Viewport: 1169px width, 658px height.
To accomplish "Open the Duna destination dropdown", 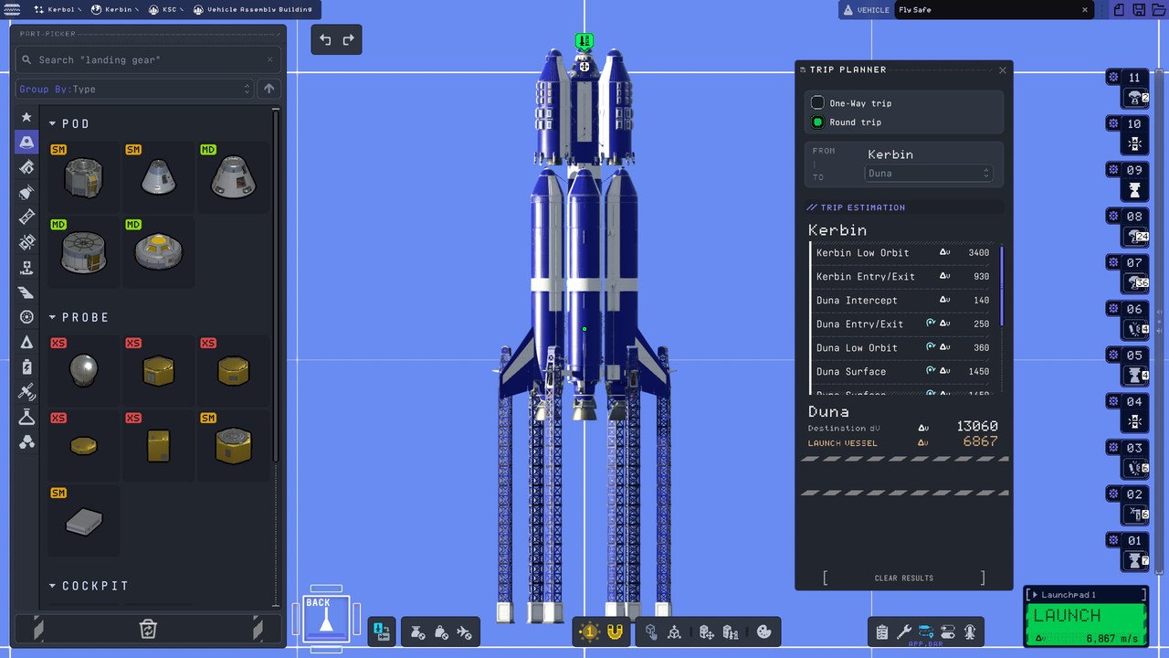I will tap(928, 174).
